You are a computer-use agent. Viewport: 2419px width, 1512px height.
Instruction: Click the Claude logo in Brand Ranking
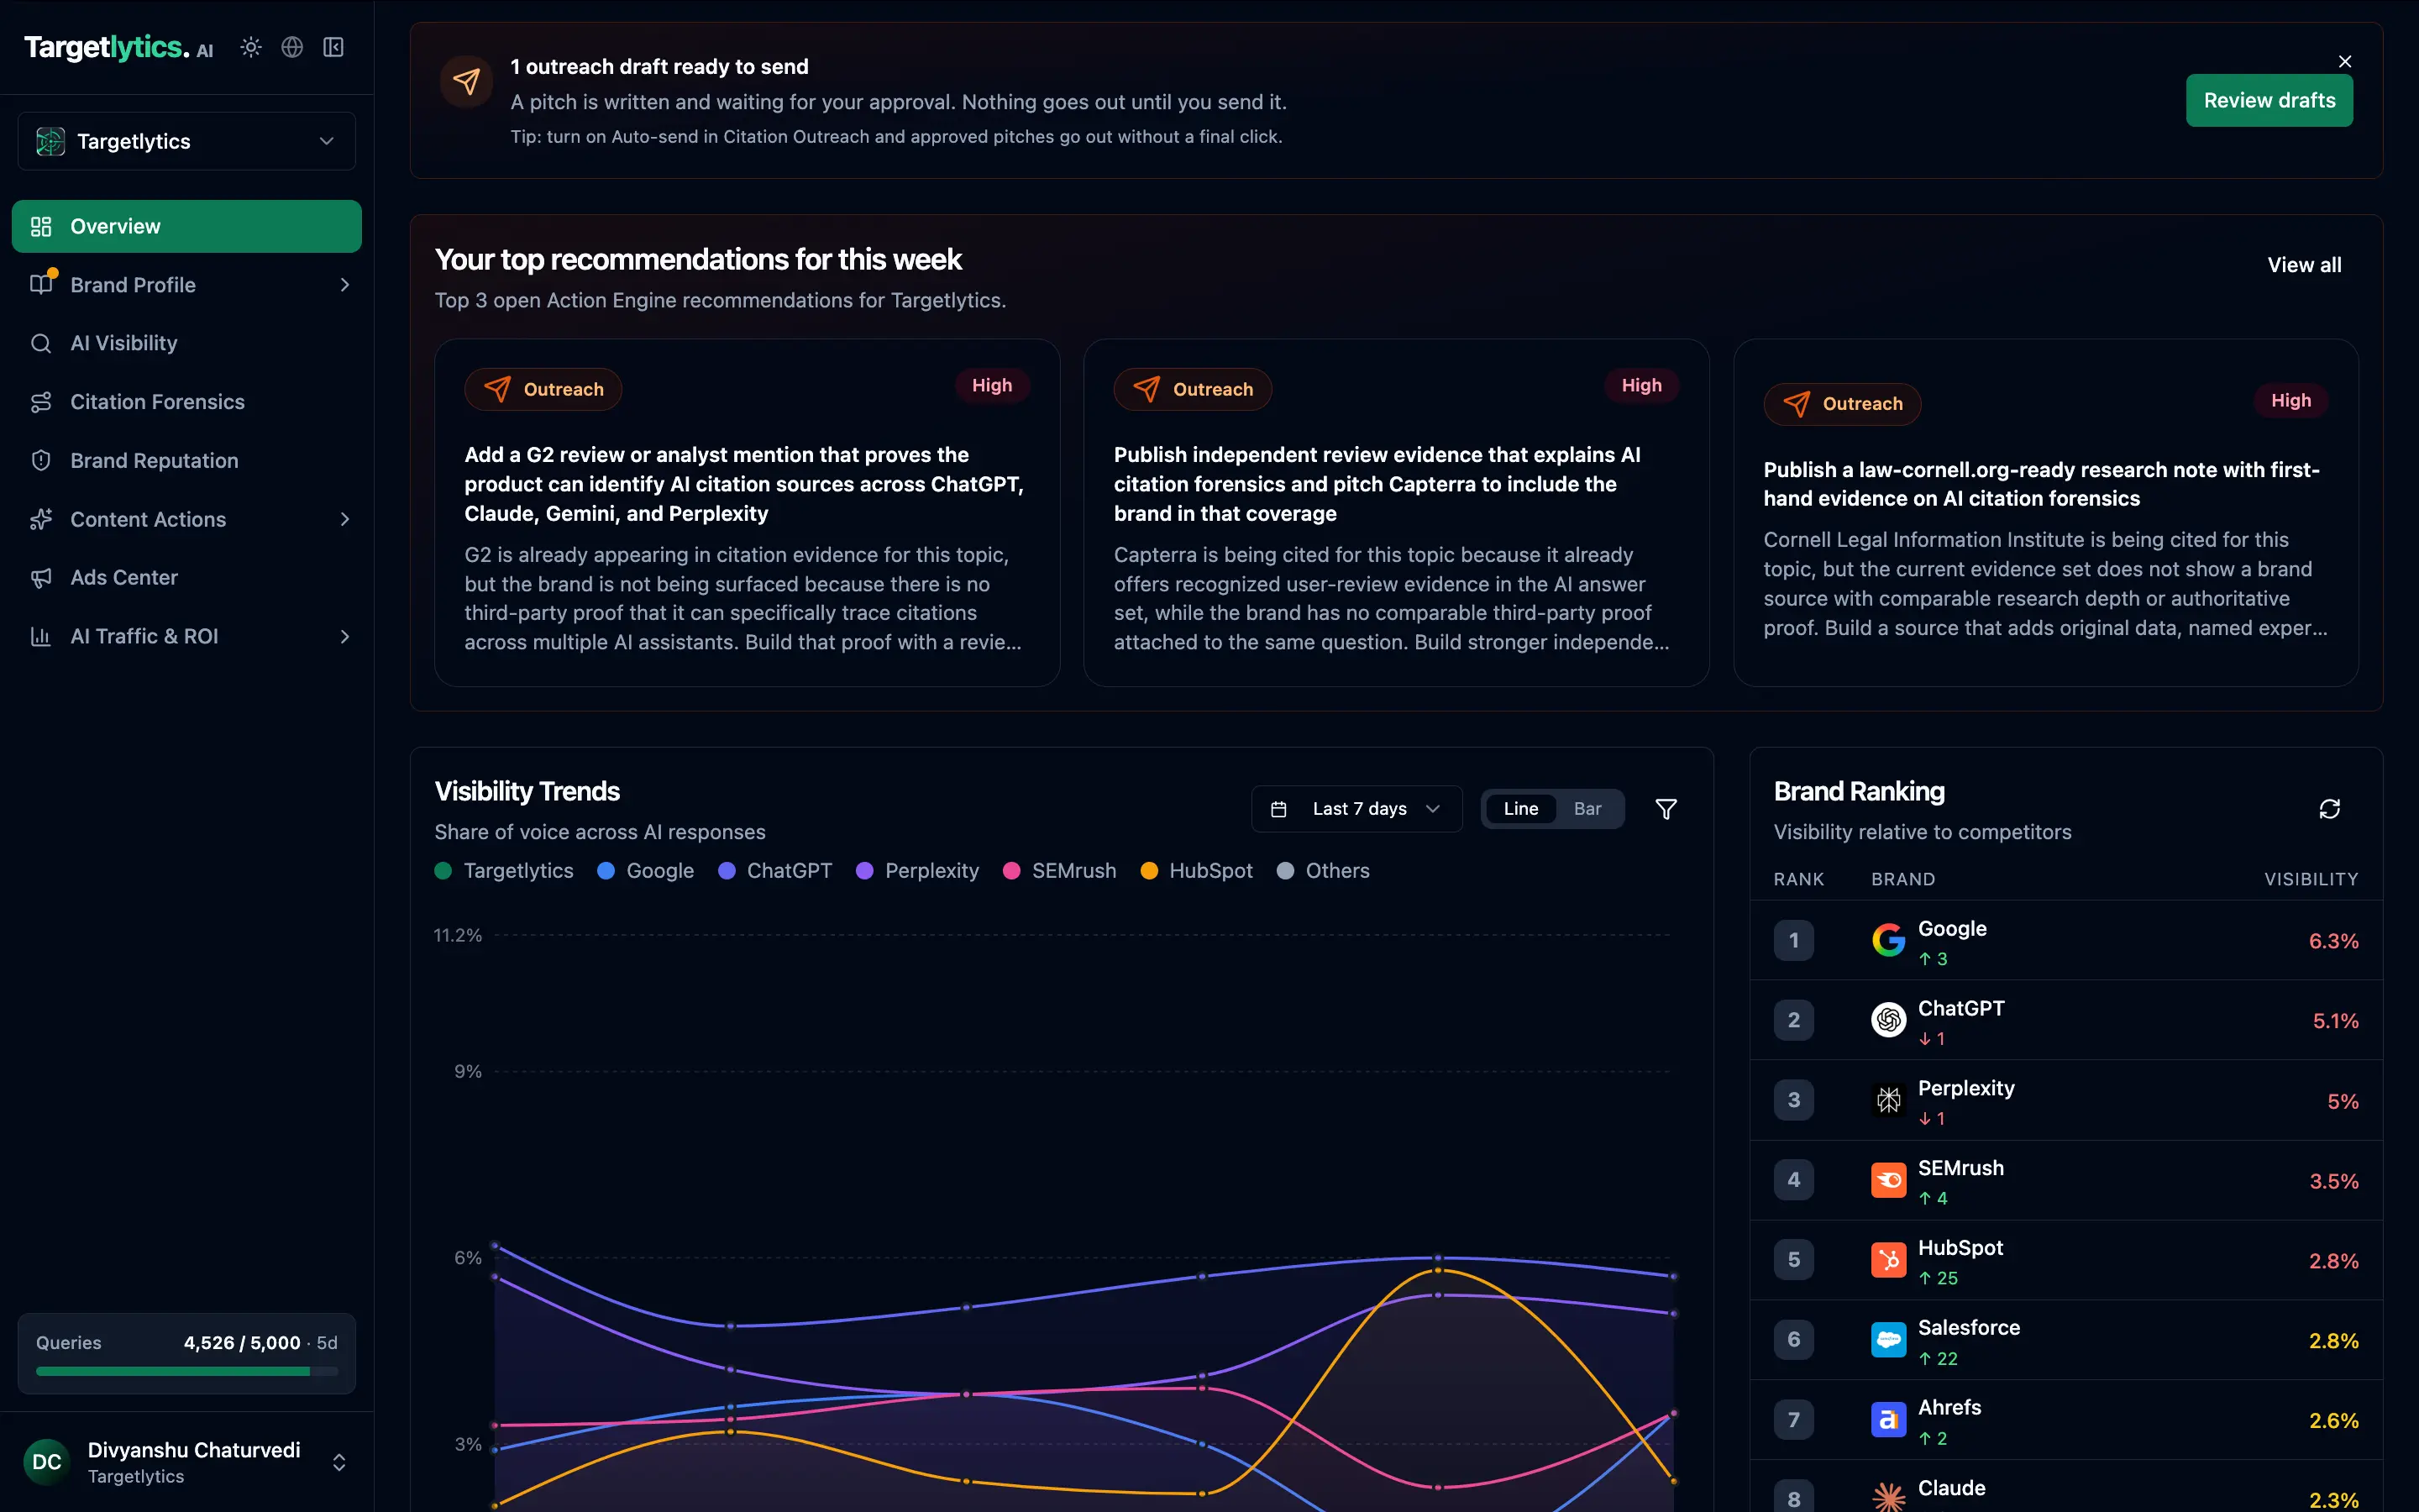click(1888, 1497)
